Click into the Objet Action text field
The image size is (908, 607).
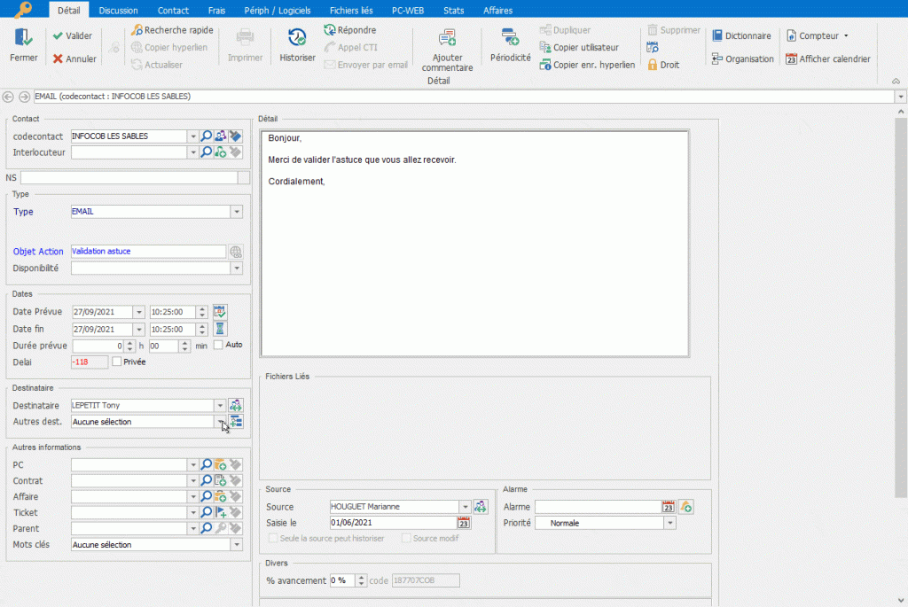click(x=147, y=252)
